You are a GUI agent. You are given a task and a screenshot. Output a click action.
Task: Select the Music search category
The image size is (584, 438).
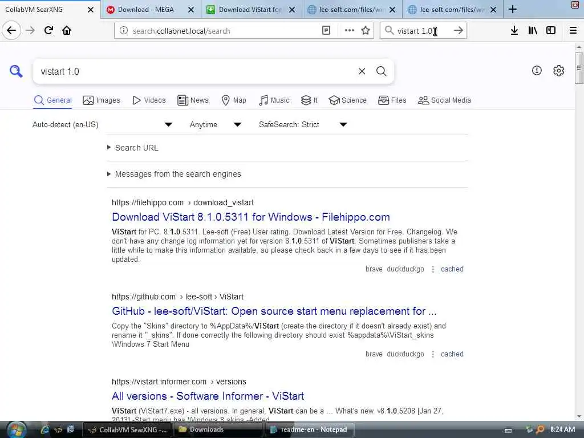coord(274,100)
